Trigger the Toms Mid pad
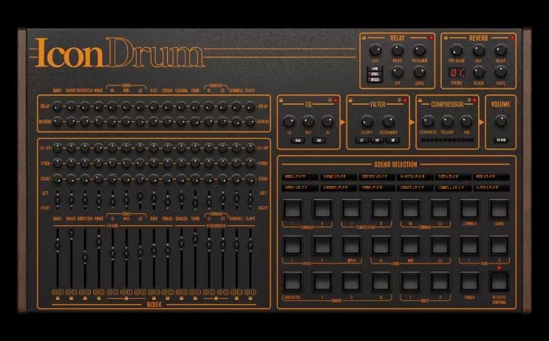Viewport: 549px width, 341px height. [410, 245]
